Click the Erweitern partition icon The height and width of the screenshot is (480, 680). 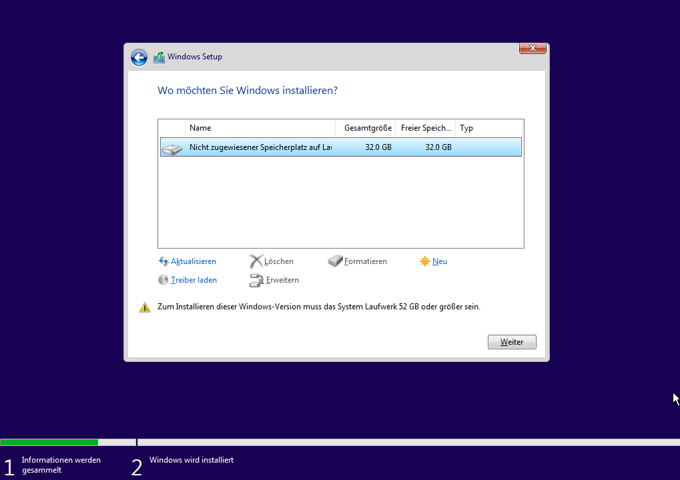pos(256,280)
